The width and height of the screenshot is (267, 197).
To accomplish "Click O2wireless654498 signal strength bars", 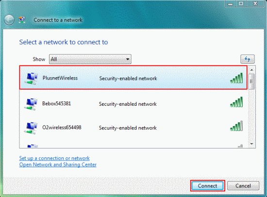I will click(x=236, y=126).
